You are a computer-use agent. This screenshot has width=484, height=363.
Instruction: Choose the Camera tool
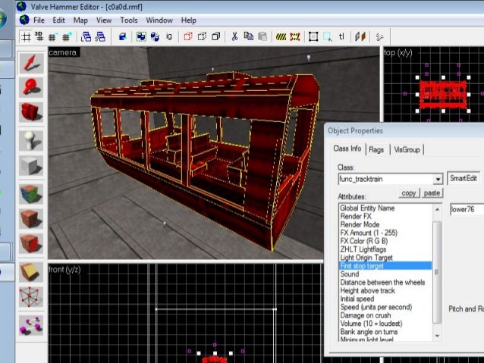[31, 111]
